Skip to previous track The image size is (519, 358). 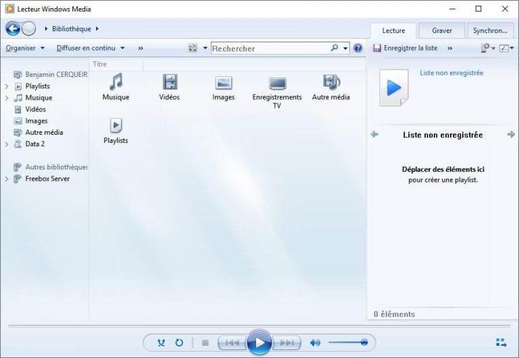(232, 342)
